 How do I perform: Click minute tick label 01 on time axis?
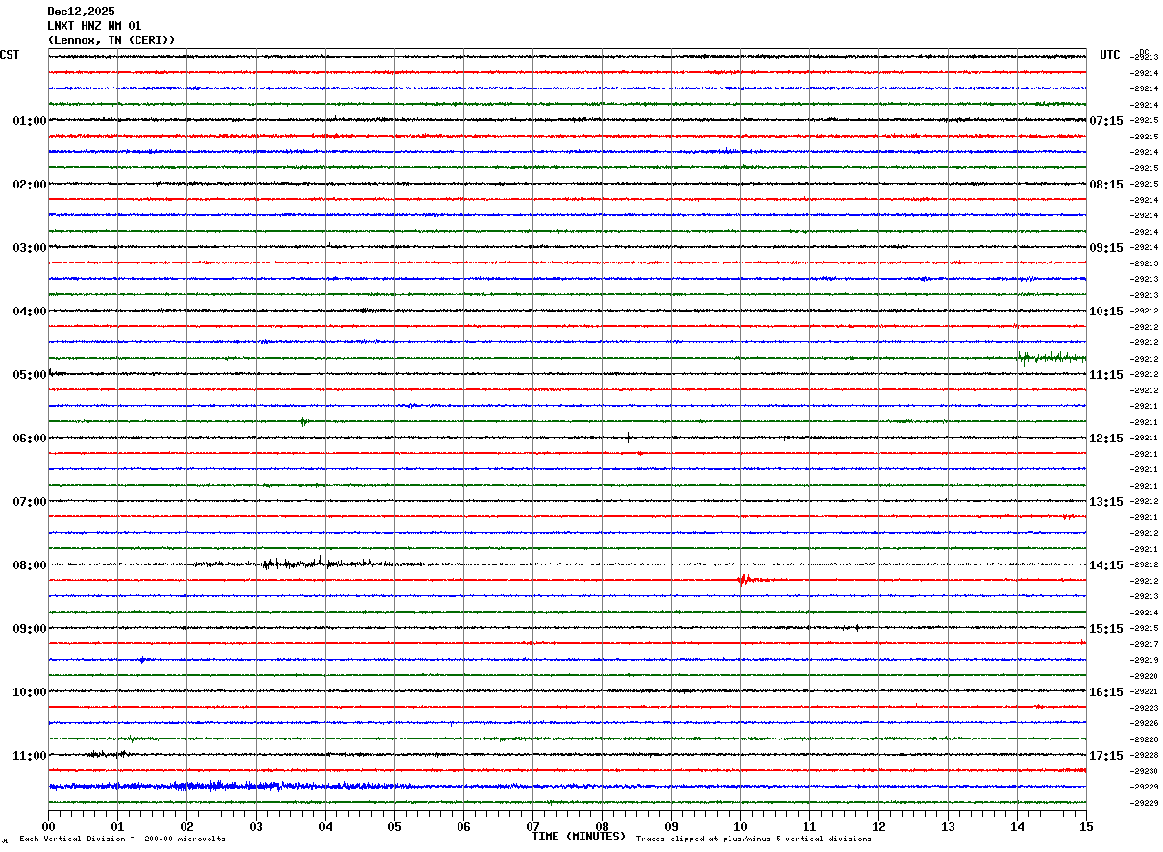pos(117,826)
